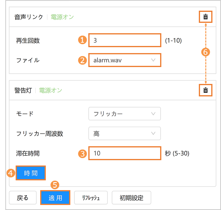This screenshot has width=221, height=210.
Task: Select the 音声リンク section title
Action: click(29, 17)
